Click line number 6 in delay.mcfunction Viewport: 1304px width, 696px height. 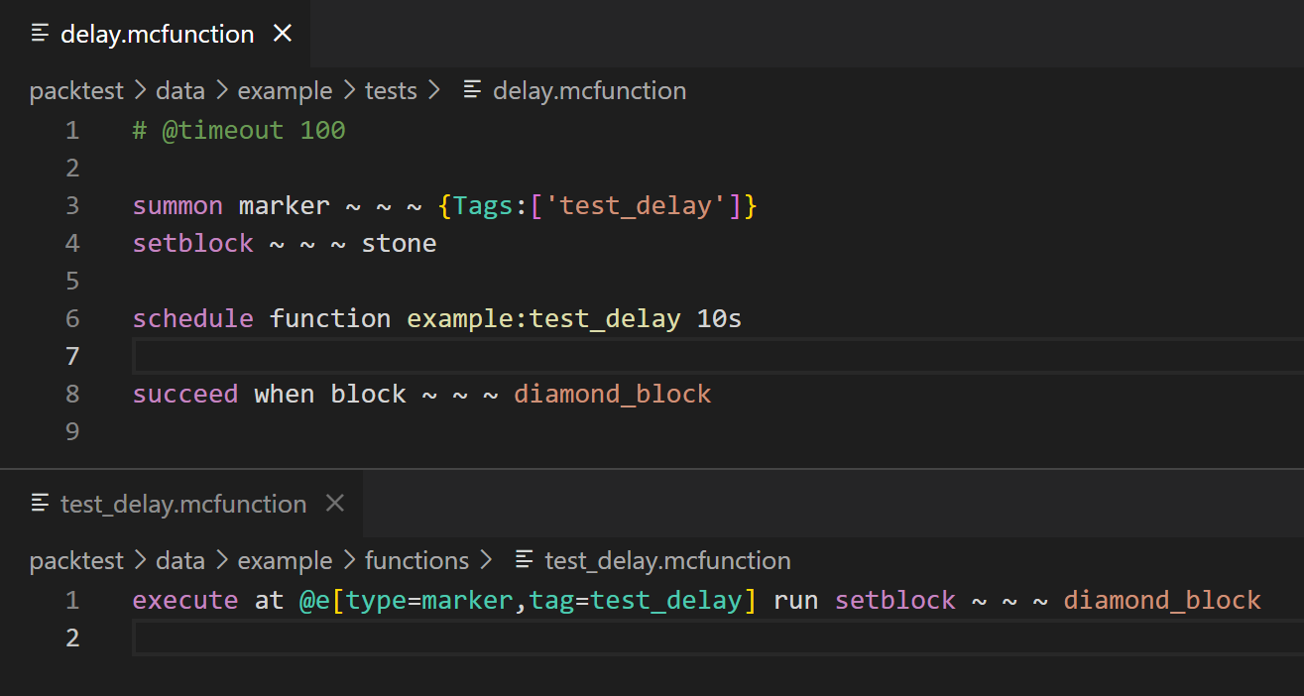pos(71,318)
